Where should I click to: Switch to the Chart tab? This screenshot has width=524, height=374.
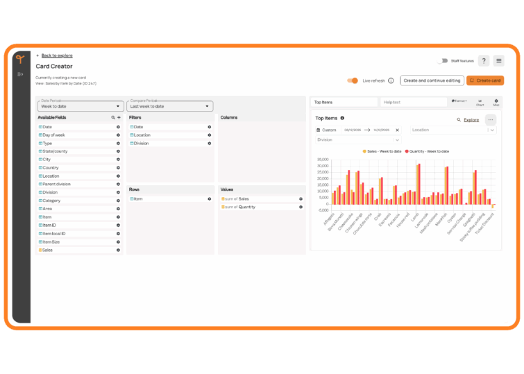coord(480,102)
